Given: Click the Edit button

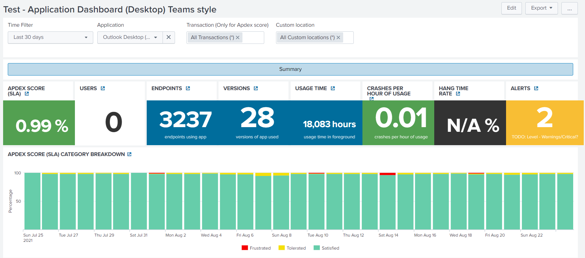Looking at the screenshot, I should tap(511, 8).
